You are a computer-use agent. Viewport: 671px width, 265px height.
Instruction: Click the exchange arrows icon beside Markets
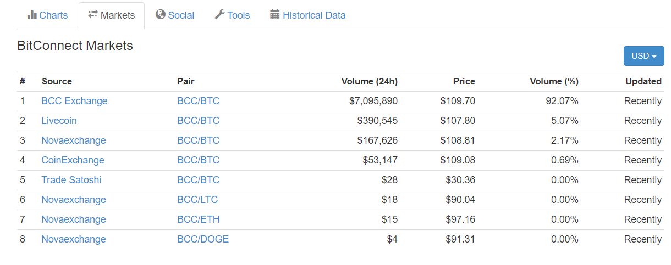(93, 14)
